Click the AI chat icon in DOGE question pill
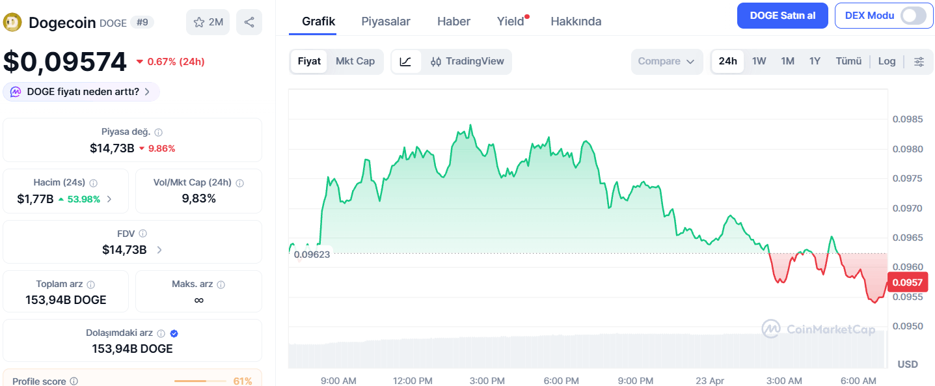This screenshot has height=386, width=935. tap(16, 92)
